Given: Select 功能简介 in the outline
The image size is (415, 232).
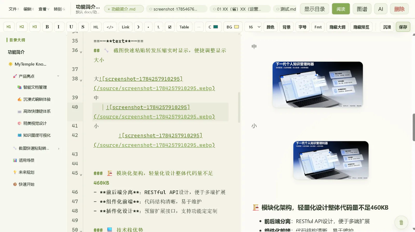Looking at the screenshot, I should point(16,52).
